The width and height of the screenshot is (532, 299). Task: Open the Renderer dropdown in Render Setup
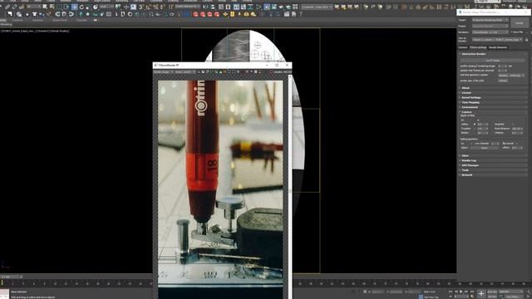(x=490, y=32)
